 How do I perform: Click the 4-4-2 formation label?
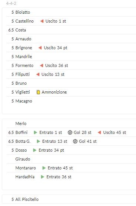(x=11, y=3)
